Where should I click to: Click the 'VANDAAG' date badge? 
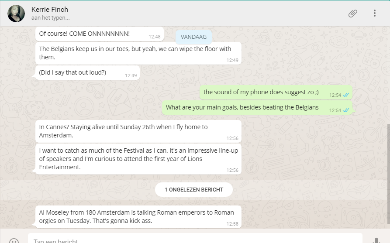pos(193,37)
